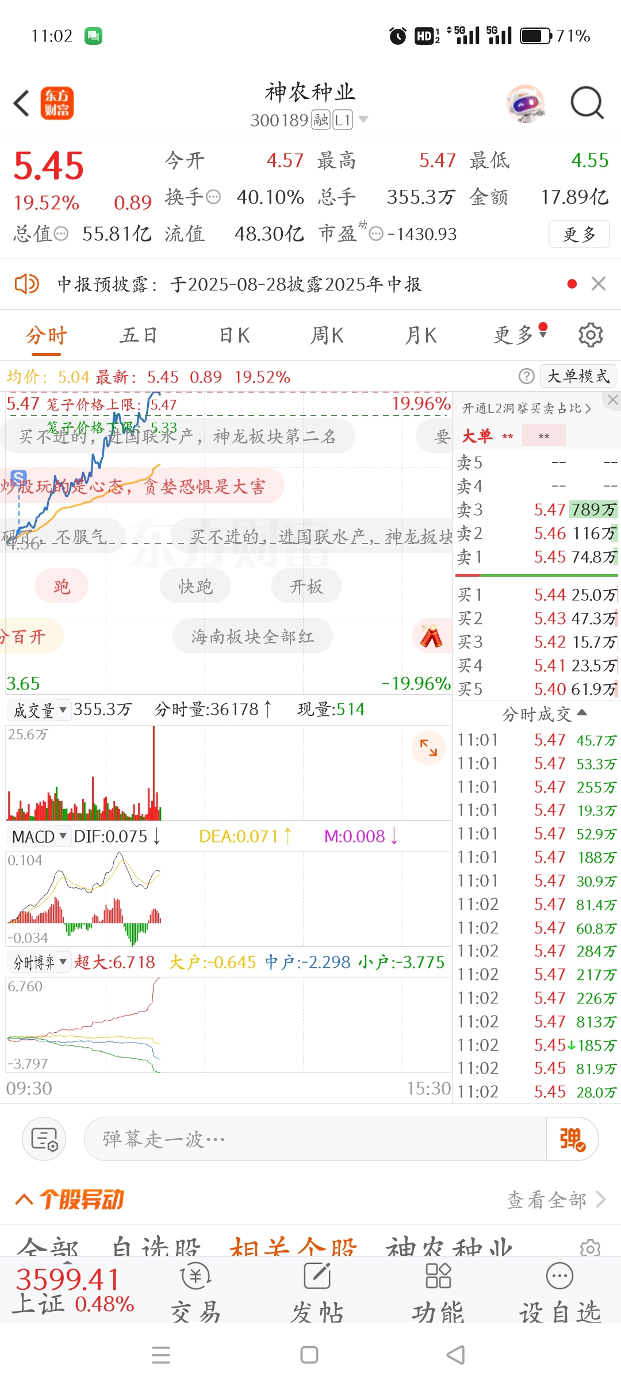621x1387 pixels.
Task: Tap the 买1 5.44 order row
Action: pyautogui.click(x=537, y=595)
